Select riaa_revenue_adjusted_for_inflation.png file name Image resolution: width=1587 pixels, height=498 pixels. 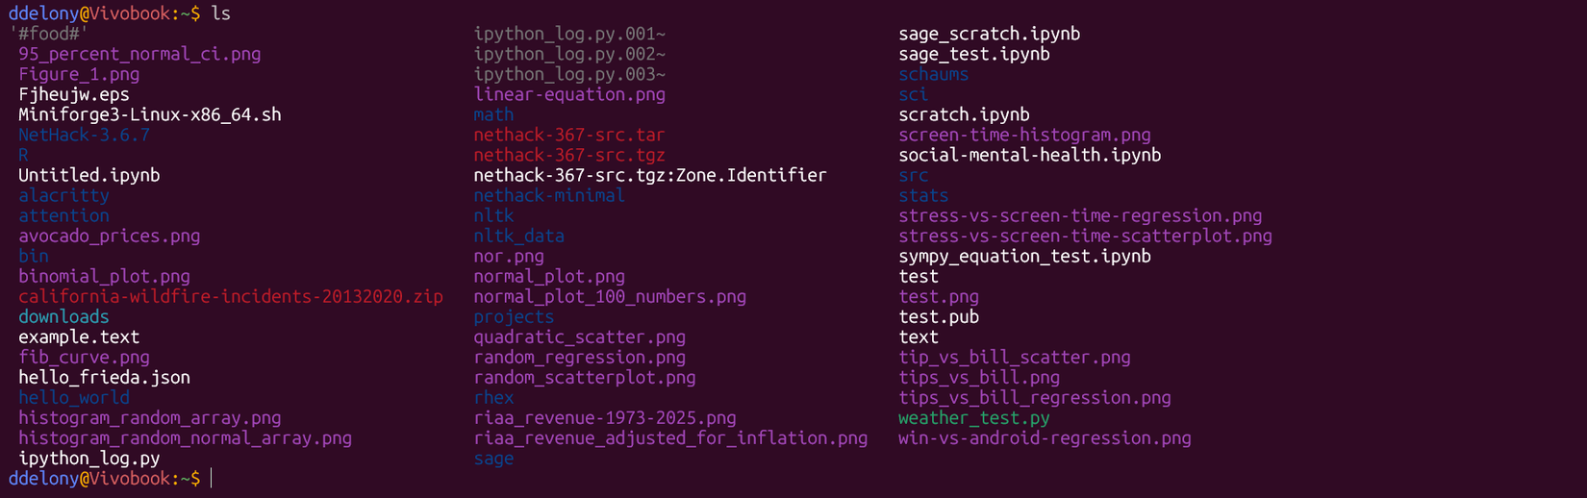(x=670, y=437)
